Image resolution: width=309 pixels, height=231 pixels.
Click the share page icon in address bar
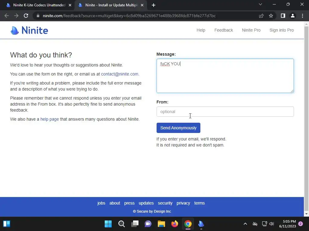click(x=261, y=16)
